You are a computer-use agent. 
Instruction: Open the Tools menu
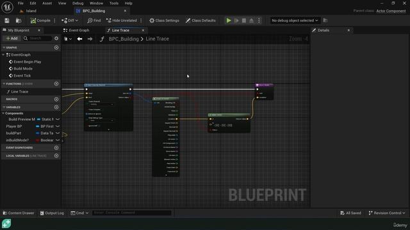click(x=114, y=3)
